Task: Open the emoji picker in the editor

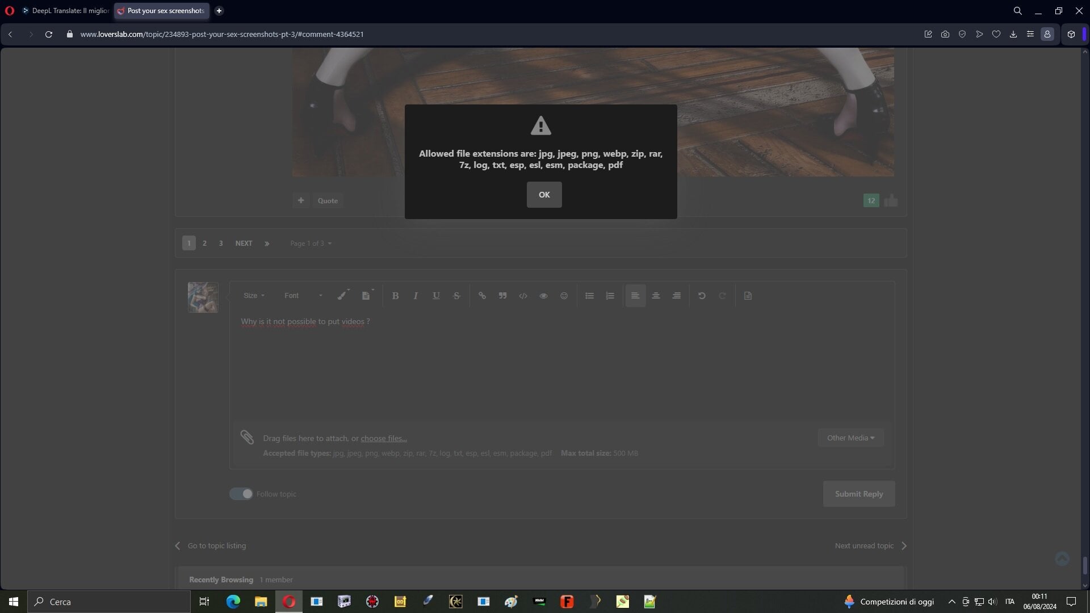Action: coord(564,296)
